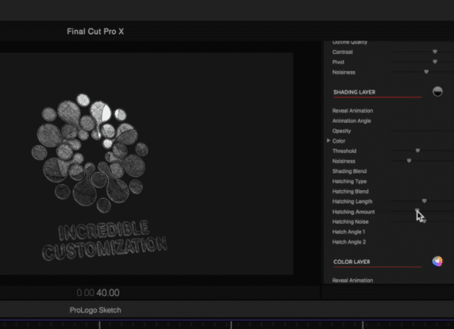The image size is (454, 329).
Task: Click the Hatch Angle 1 label
Action: coord(349,232)
